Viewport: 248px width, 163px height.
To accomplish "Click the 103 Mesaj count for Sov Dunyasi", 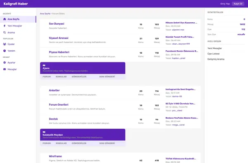I will [x=157, y=24].
